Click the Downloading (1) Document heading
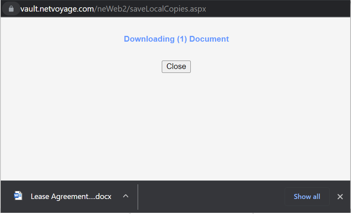 click(176, 39)
